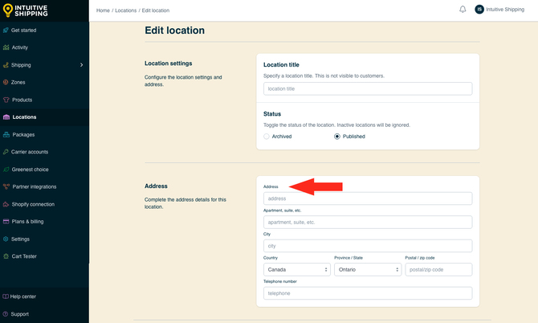Click the Support question icon
The image size is (538, 323).
(6, 313)
